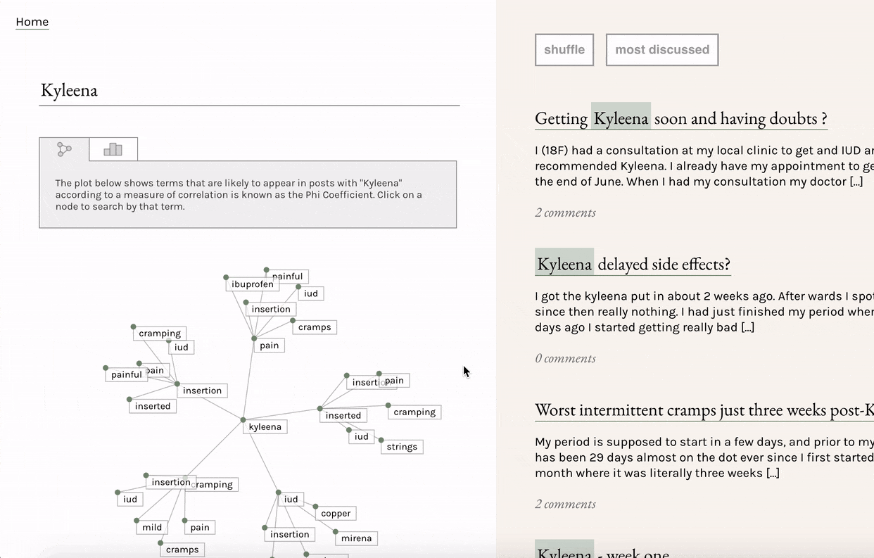Select the cramps node near ibuprofen cluster
The image size is (874, 558).
[x=315, y=327]
